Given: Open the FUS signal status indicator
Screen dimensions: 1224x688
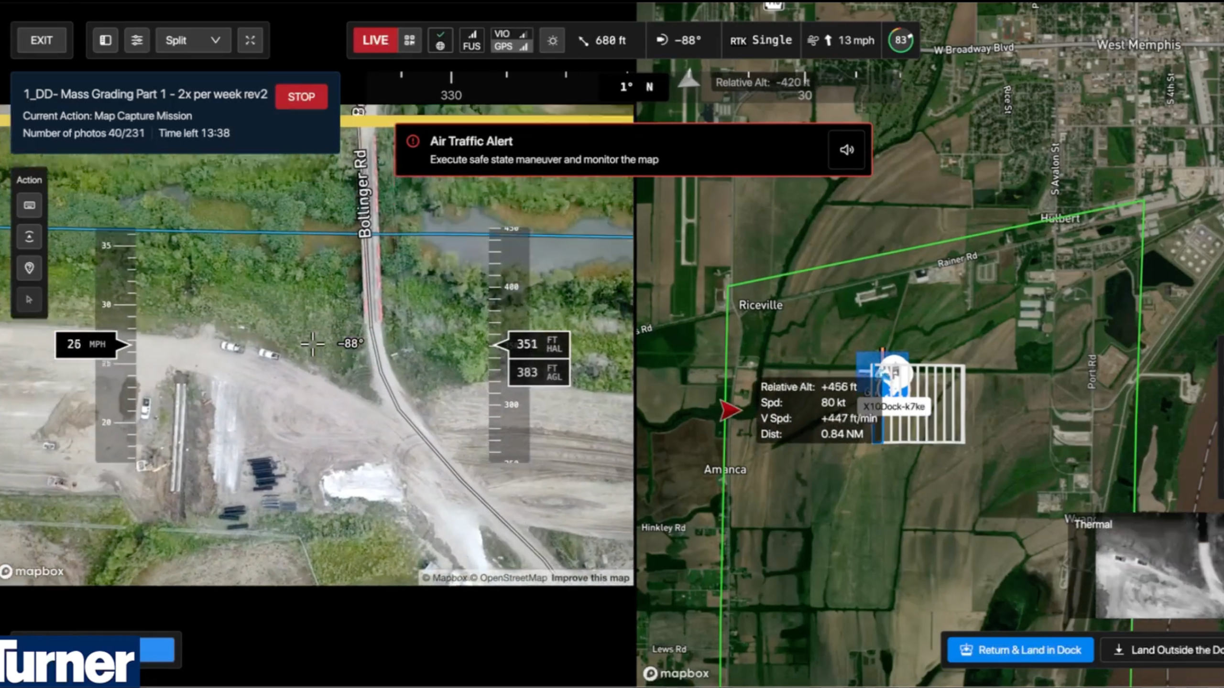Looking at the screenshot, I should 471,40.
